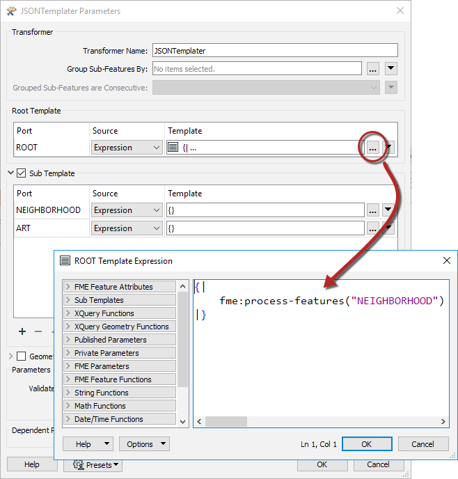Click horizontal scroll right arrow in editor
Screen dimensions: 458x479
(x=443, y=422)
